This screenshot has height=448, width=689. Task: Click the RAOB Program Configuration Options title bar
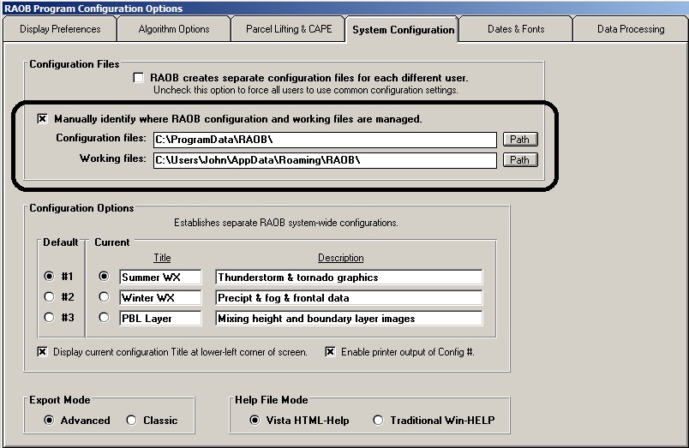[x=344, y=8]
